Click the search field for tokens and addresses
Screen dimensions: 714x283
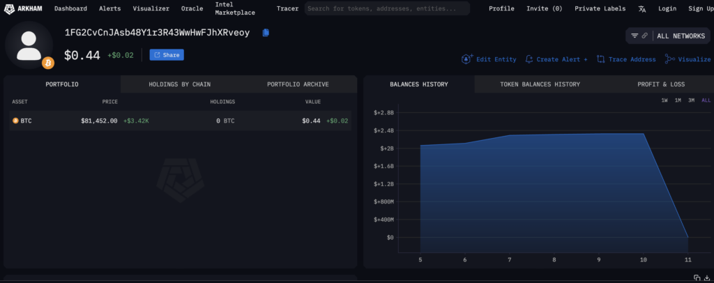pos(387,8)
